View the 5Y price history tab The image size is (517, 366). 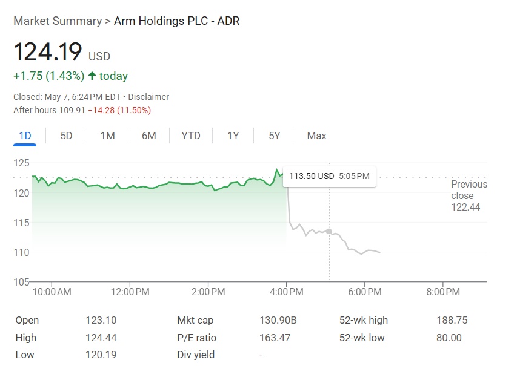[x=275, y=136]
